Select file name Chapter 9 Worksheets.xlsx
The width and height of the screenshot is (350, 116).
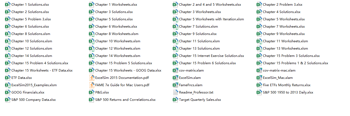tap(284, 34)
